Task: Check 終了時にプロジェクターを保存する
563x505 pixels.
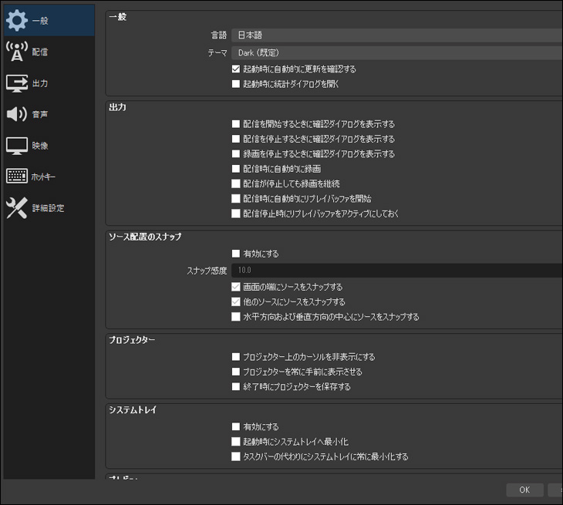Action: [x=236, y=387]
